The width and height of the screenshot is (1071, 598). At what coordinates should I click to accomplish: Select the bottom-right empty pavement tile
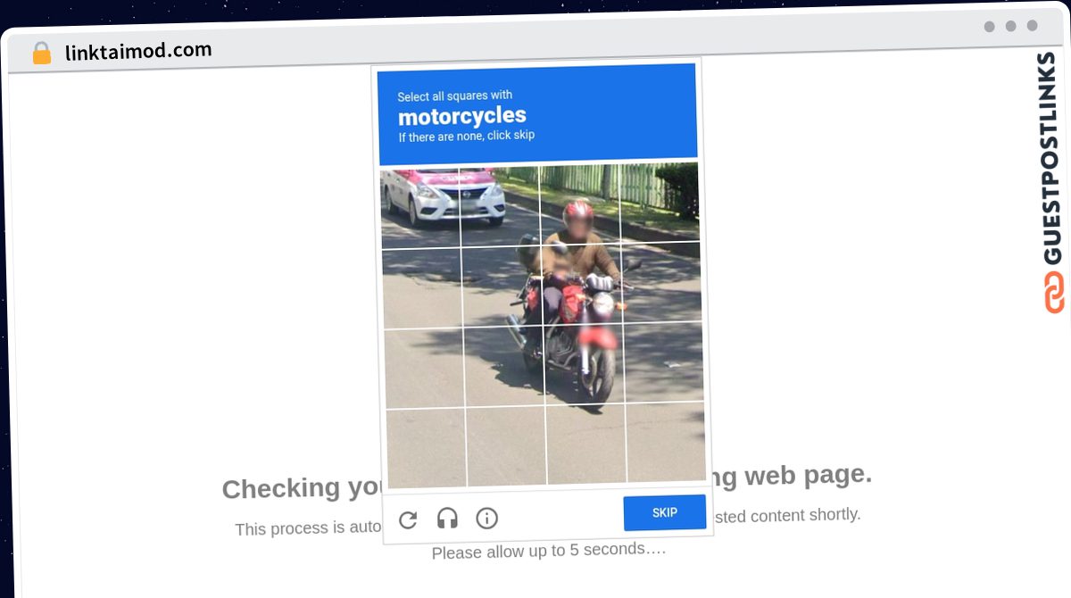tap(666, 442)
